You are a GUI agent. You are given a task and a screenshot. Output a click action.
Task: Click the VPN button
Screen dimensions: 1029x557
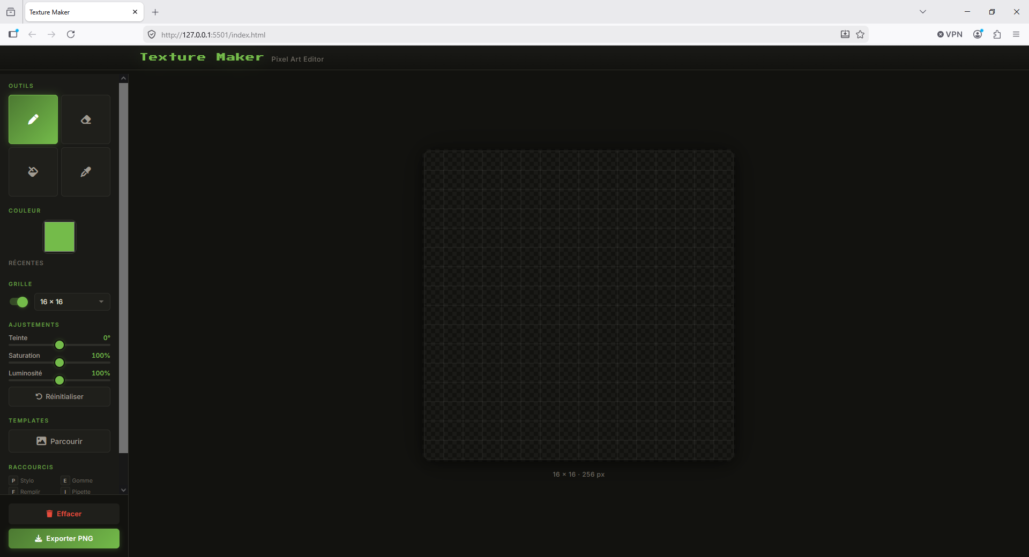point(950,34)
